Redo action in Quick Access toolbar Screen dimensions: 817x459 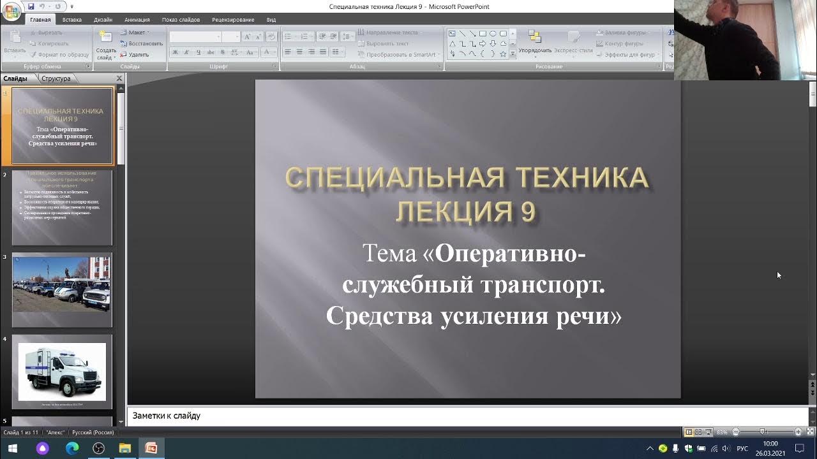(57, 6)
